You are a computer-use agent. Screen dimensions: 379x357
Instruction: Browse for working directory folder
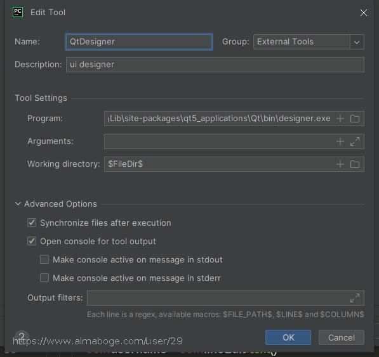click(x=355, y=164)
